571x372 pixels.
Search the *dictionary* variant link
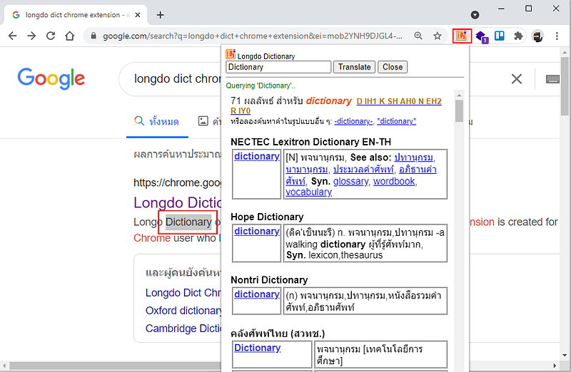pyautogui.click(x=397, y=121)
